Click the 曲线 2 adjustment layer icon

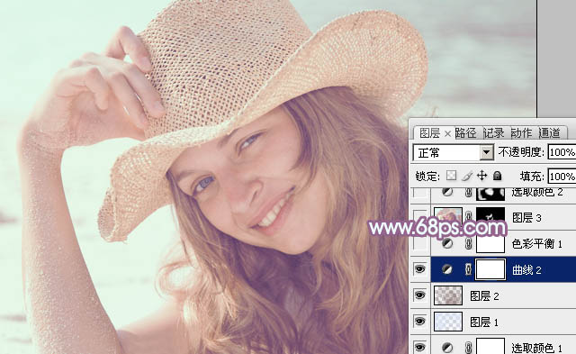(x=447, y=270)
